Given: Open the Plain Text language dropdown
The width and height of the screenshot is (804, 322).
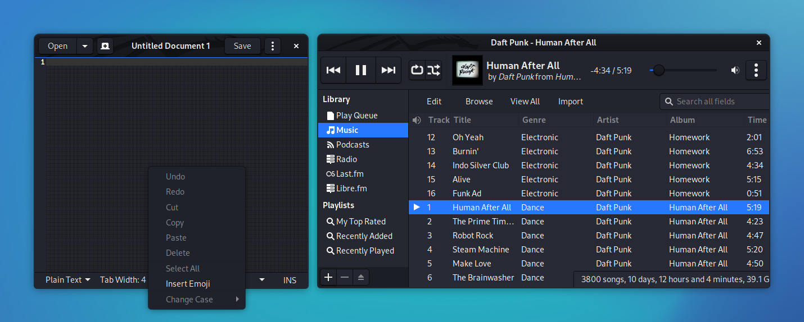Looking at the screenshot, I should [x=68, y=280].
